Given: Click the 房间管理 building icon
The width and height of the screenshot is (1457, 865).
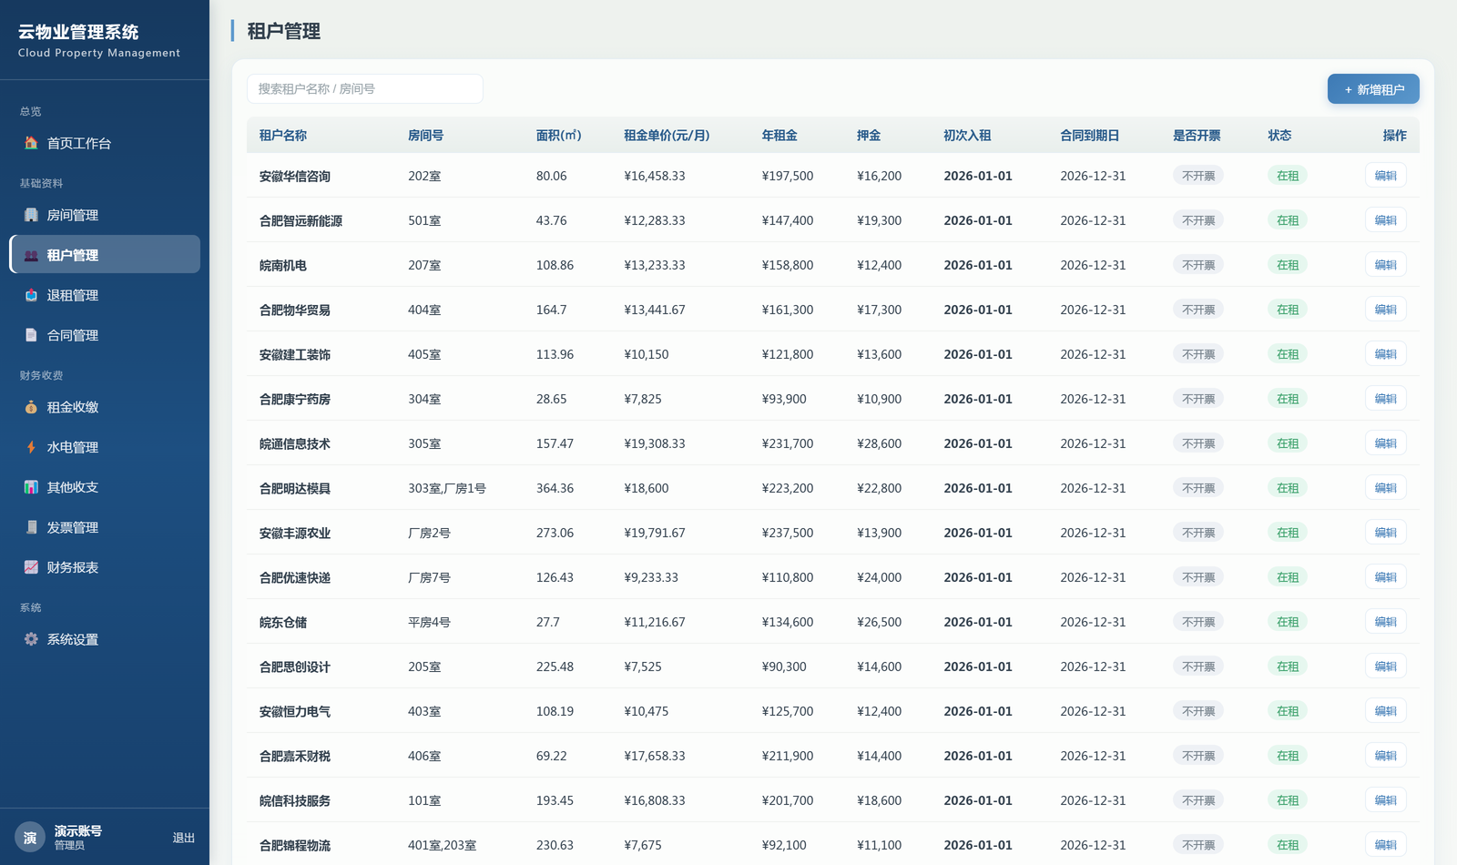Looking at the screenshot, I should [x=31, y=215].
